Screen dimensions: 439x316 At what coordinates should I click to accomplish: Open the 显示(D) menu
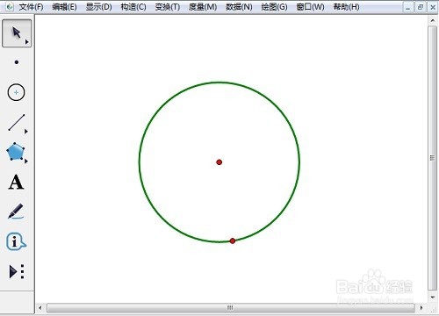coord(98,7)
